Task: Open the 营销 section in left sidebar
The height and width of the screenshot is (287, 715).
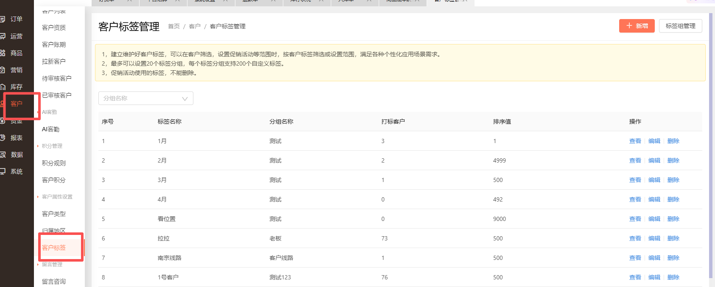Action: coord(16,70)
